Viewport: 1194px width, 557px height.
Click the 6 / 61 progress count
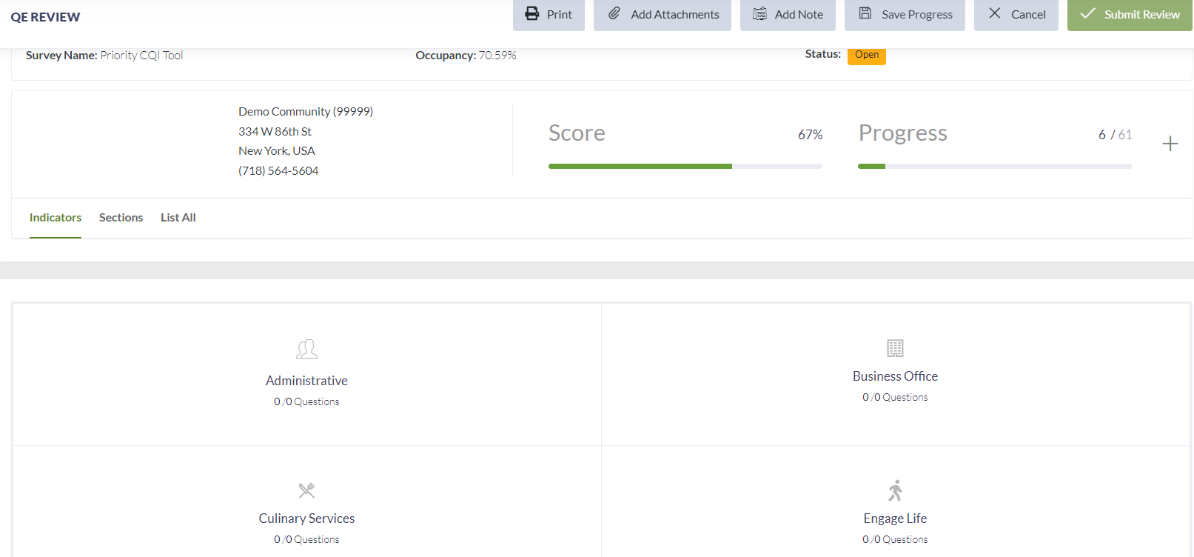pyautogui.click(x=1116, y=135)
